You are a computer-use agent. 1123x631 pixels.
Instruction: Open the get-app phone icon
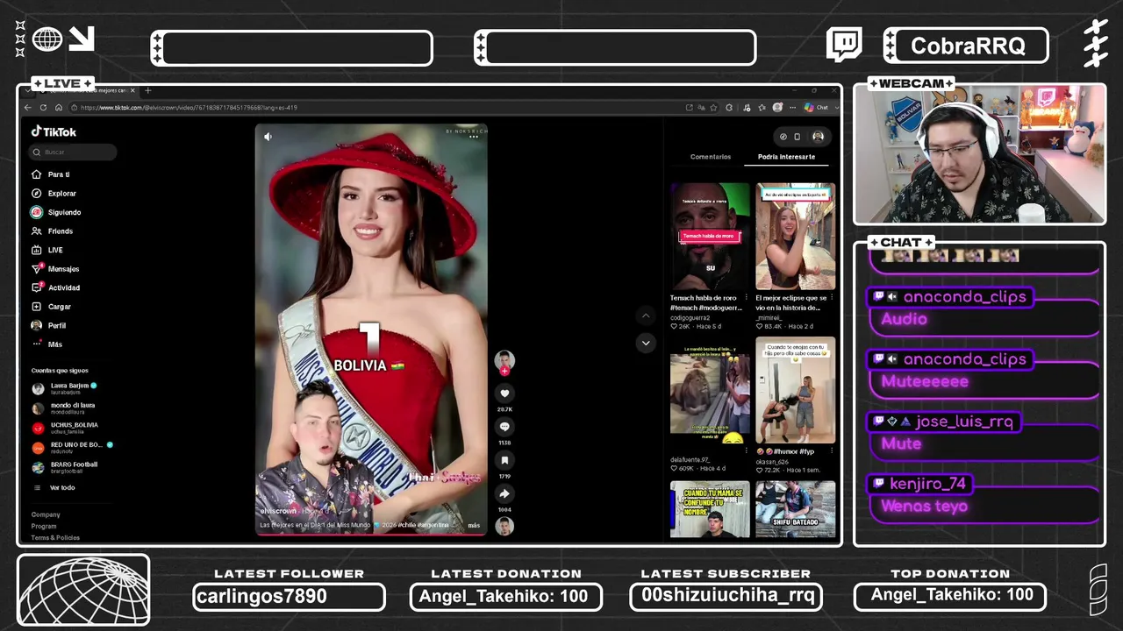click(797, 137)
